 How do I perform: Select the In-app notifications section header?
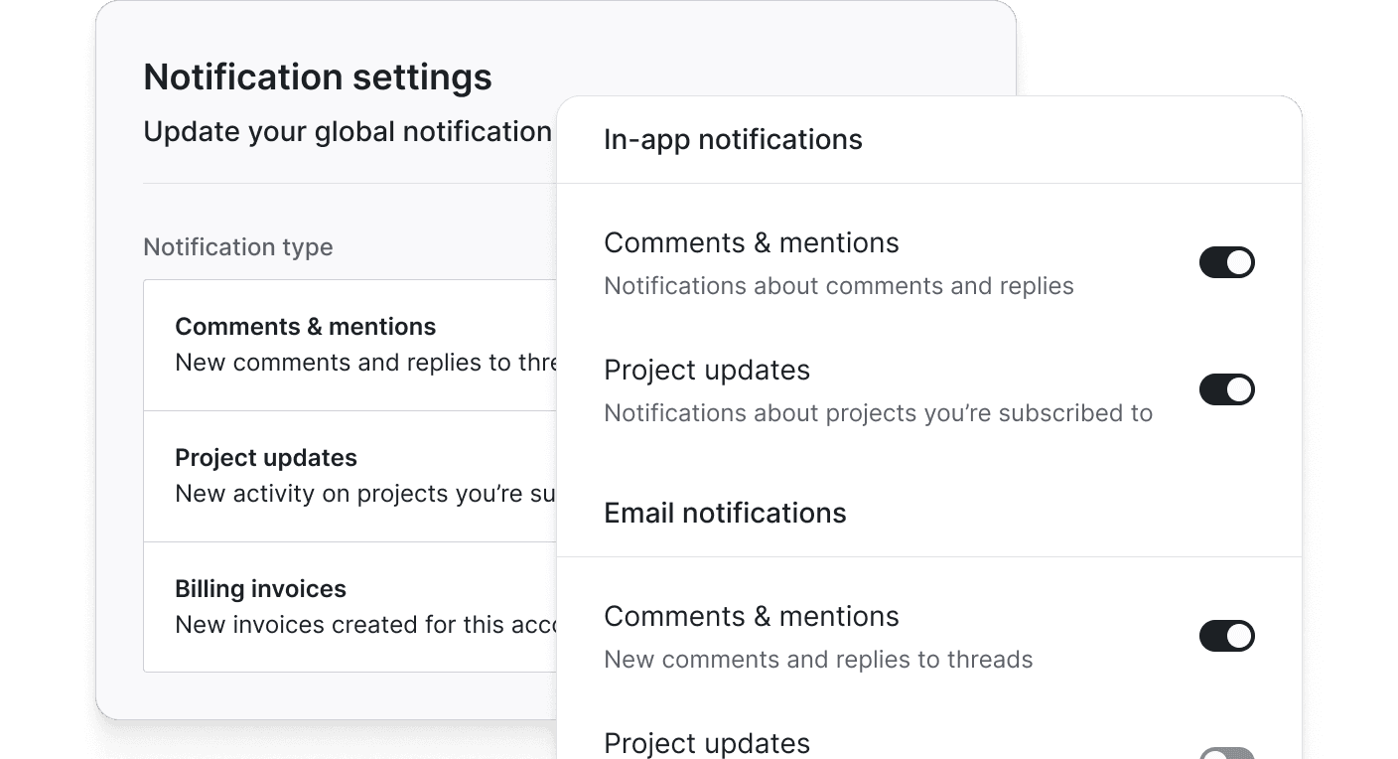733,139
